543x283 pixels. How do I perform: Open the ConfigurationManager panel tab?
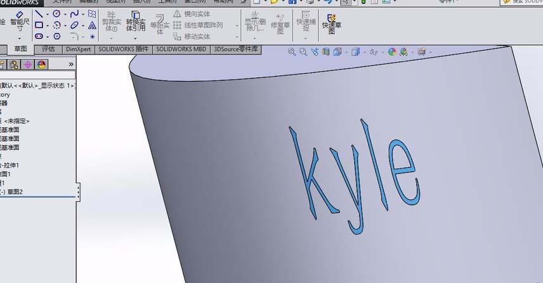click(x=14, y=65)
